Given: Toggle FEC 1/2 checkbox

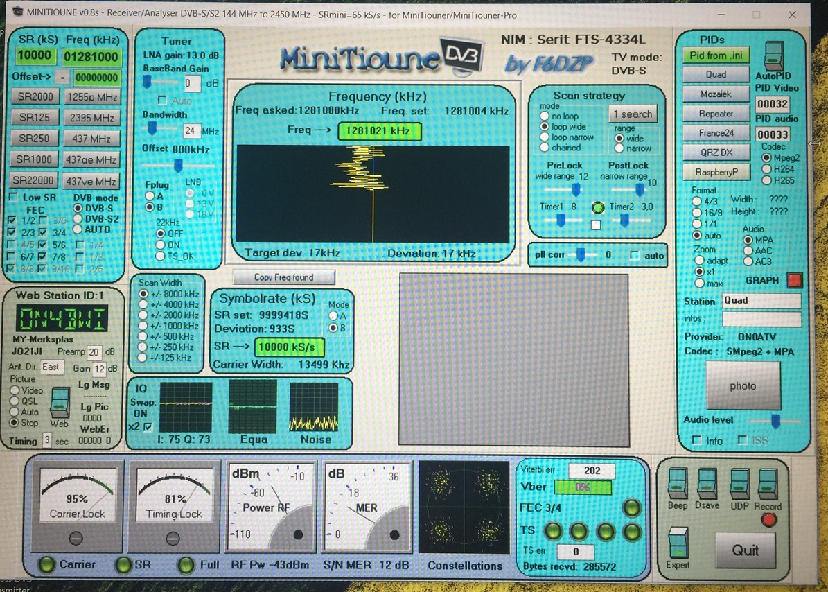Looking at the screenshot, I should 12,220.
